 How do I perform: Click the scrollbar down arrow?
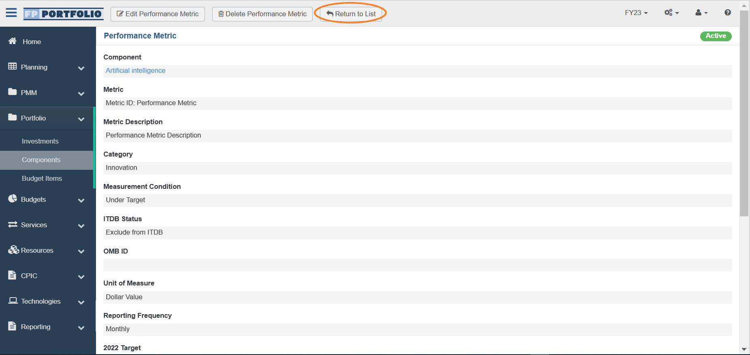click(744, 349)
